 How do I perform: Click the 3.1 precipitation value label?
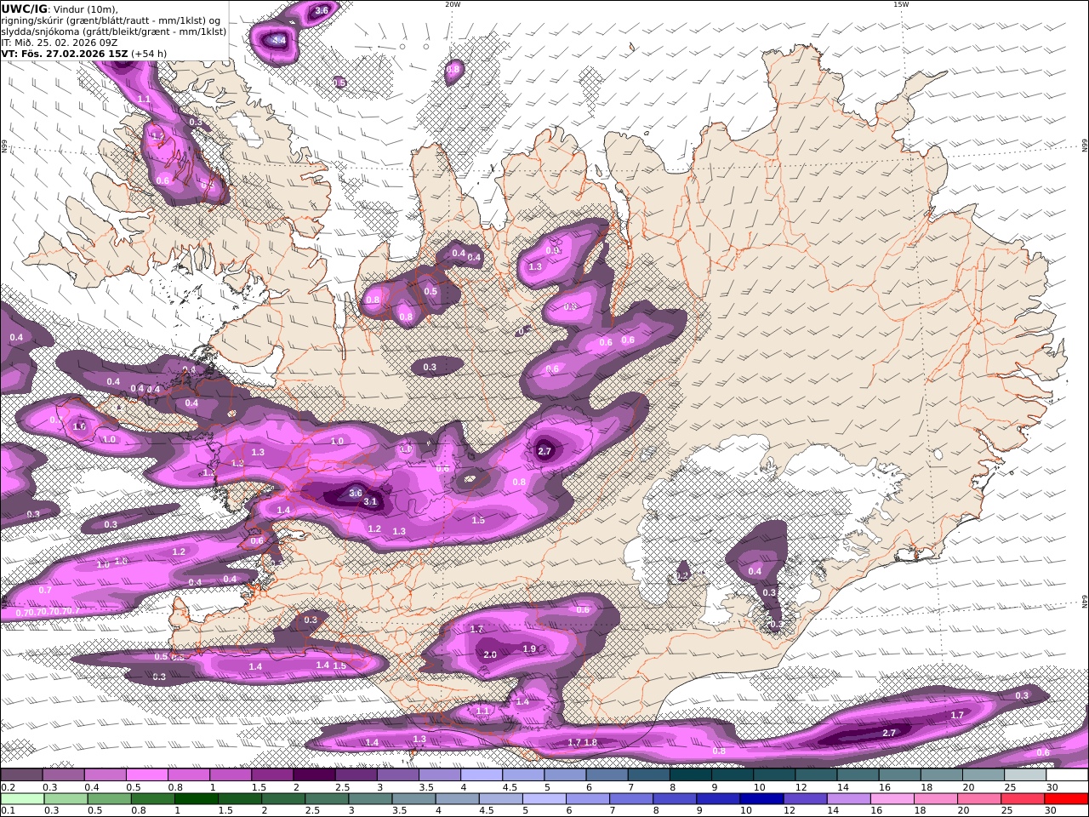[370, 502]
